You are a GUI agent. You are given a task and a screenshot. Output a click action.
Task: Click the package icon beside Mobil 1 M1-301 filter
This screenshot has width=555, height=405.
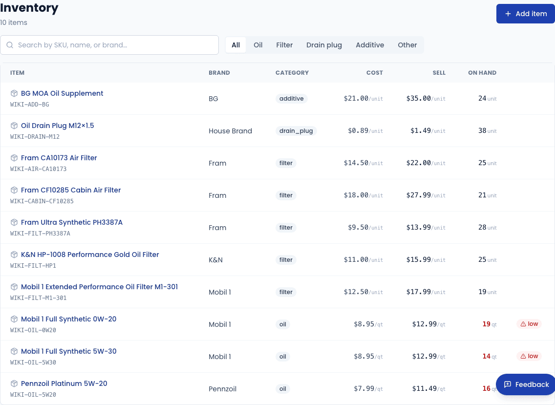[14, 287]
